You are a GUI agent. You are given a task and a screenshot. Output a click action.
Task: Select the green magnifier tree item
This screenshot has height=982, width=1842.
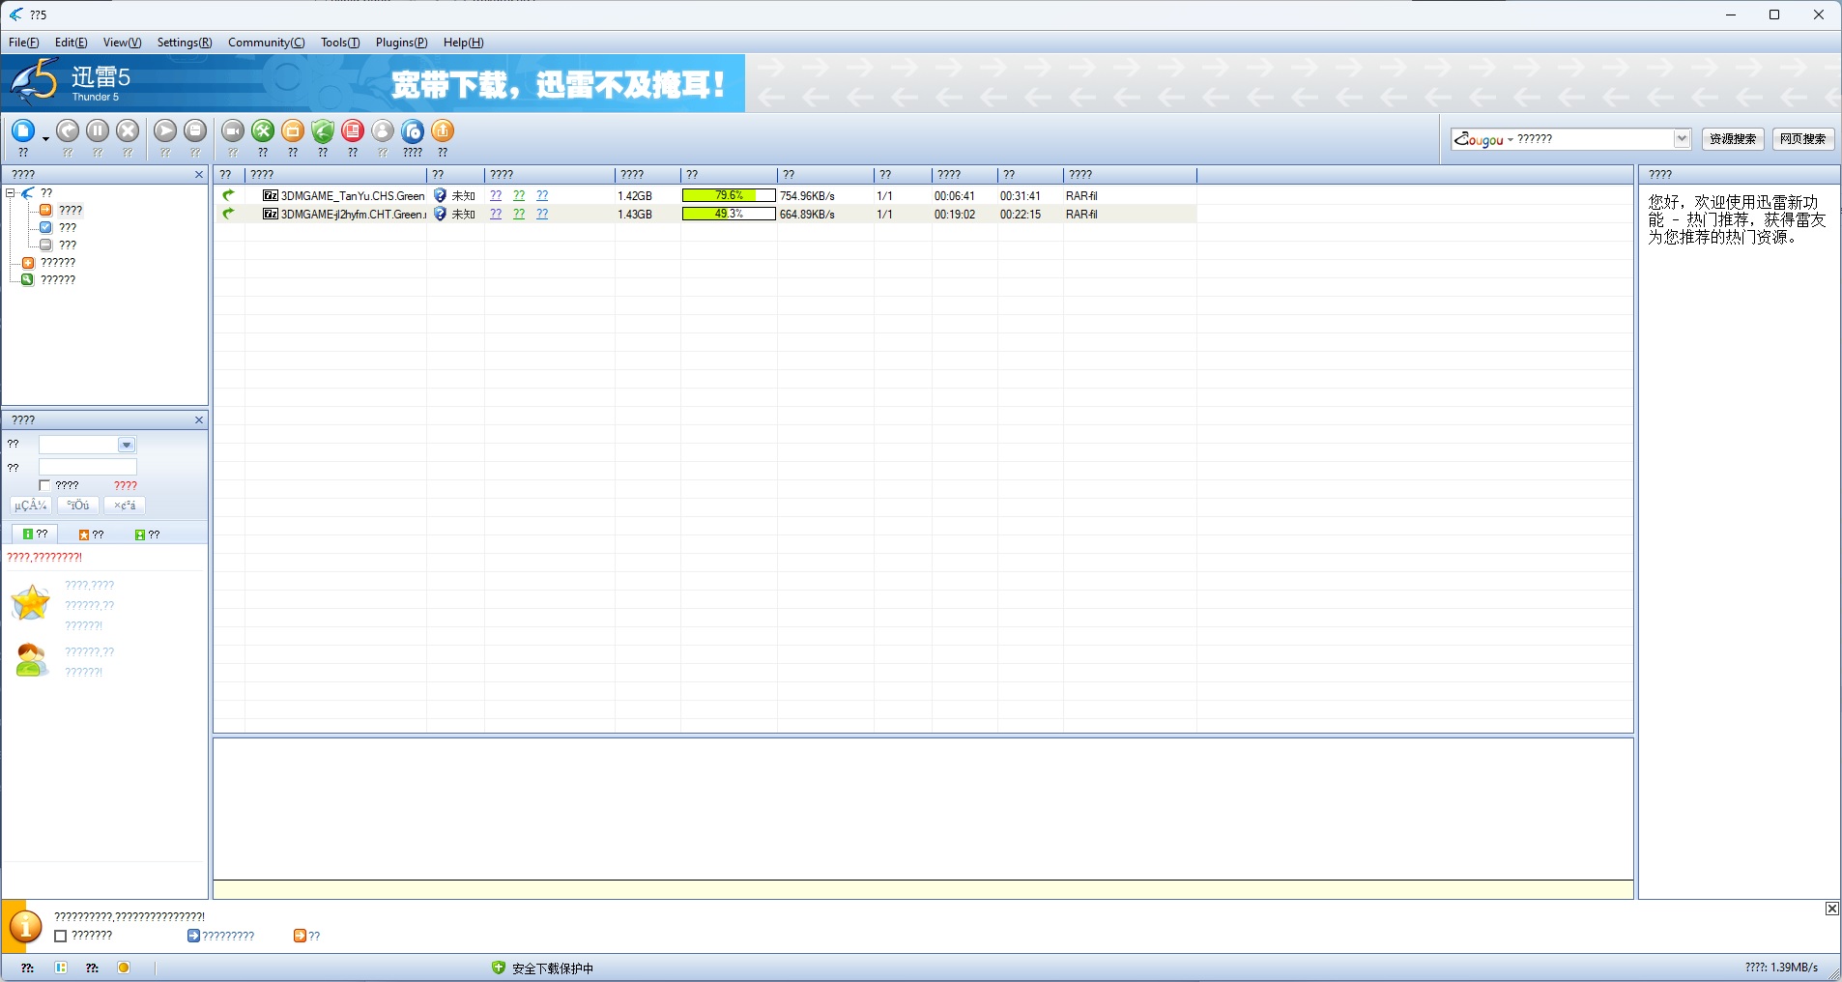click(48, 279)
